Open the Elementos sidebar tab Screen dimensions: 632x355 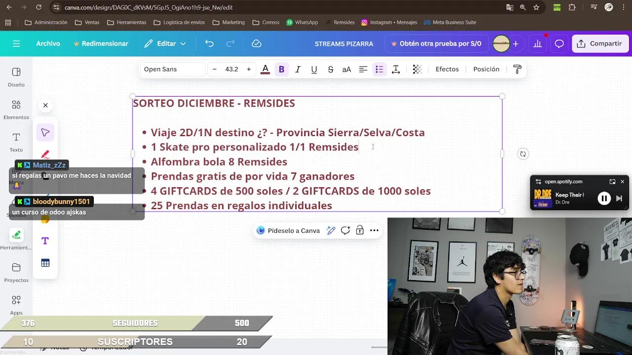click(x=16, y=110)
